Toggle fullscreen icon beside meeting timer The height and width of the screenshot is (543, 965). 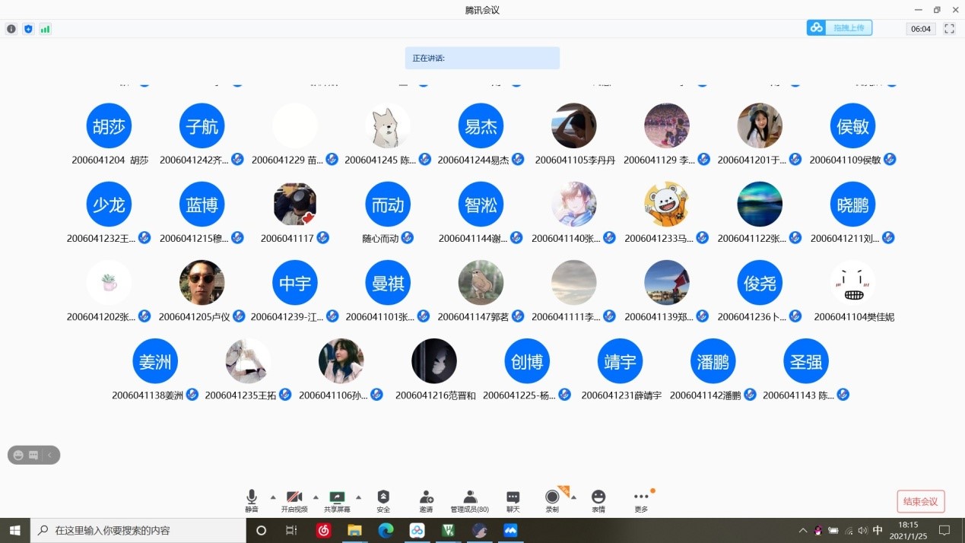click(x=949, y=29)
